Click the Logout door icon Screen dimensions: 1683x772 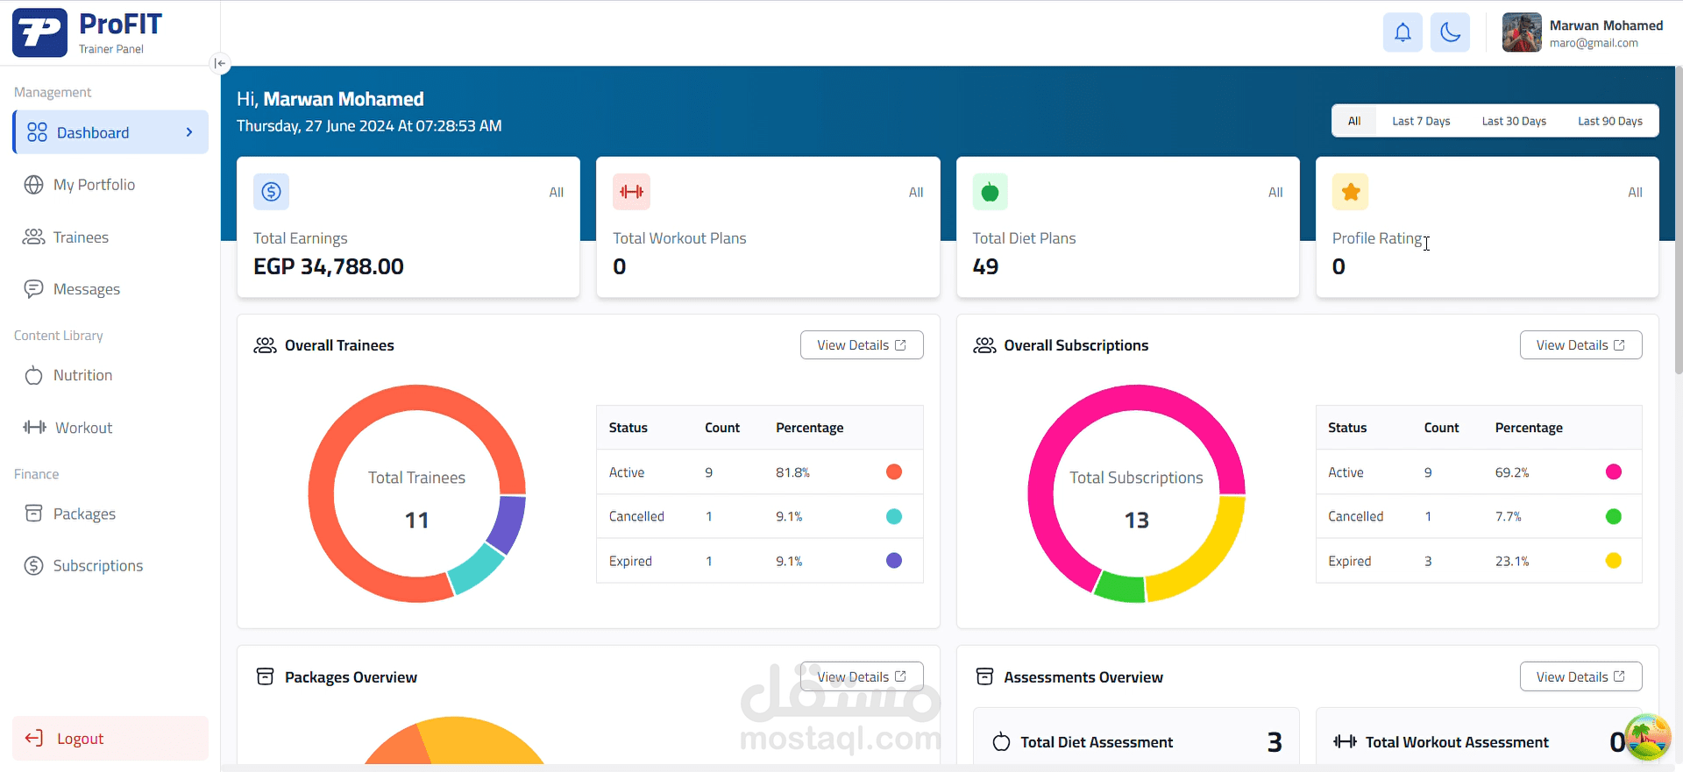(x=34, y=738)
